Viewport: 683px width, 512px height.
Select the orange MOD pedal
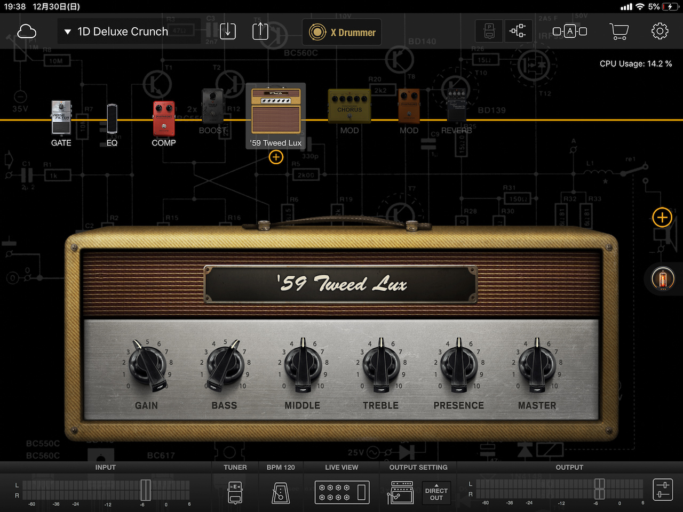(409, 106)
